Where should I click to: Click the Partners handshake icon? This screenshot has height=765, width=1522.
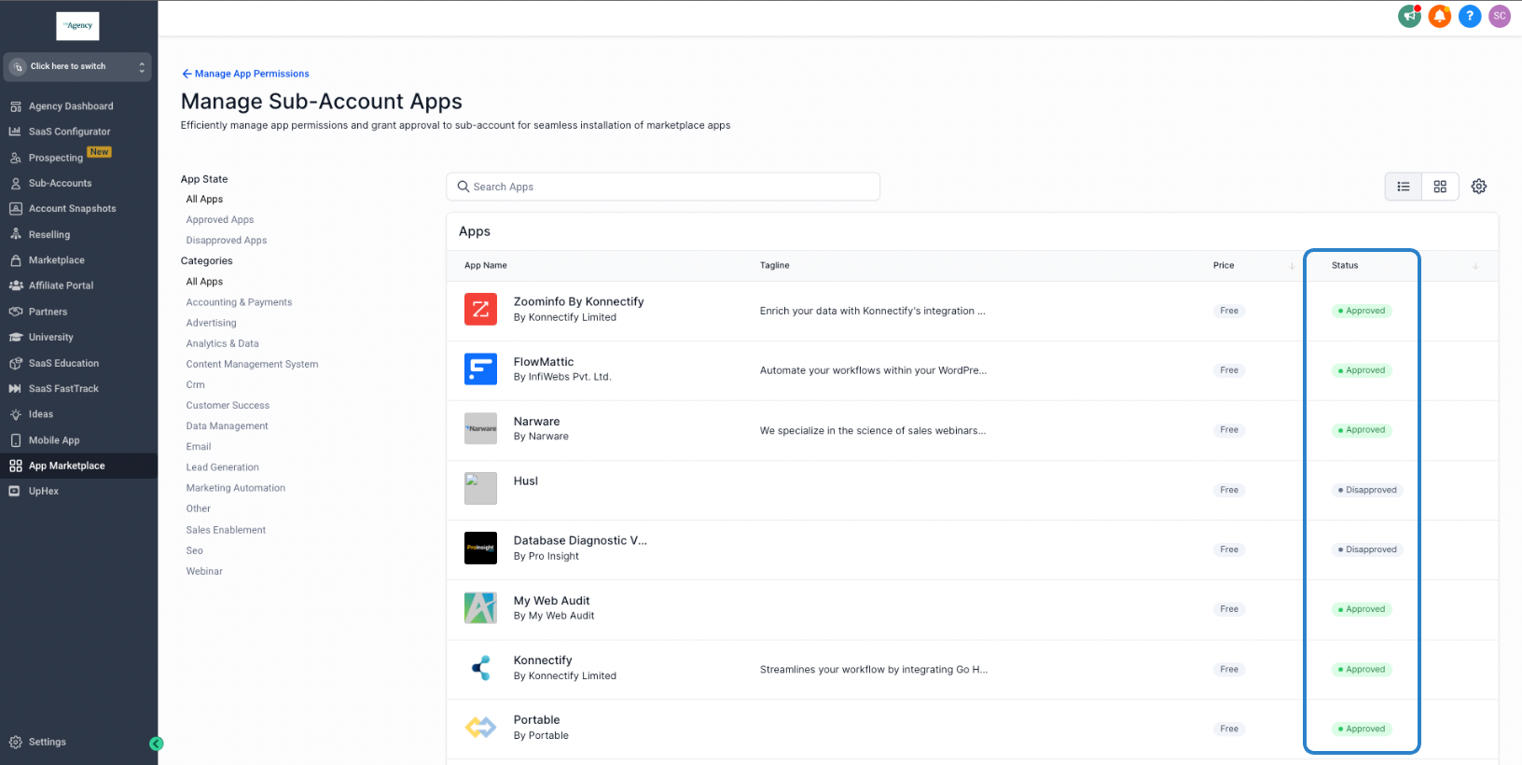16,312
